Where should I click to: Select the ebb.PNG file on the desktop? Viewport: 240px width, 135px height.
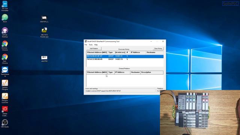tap(44, 59)
